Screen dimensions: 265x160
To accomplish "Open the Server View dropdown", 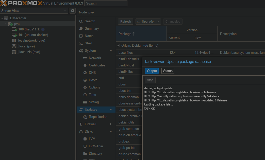I will coord(65,11).
